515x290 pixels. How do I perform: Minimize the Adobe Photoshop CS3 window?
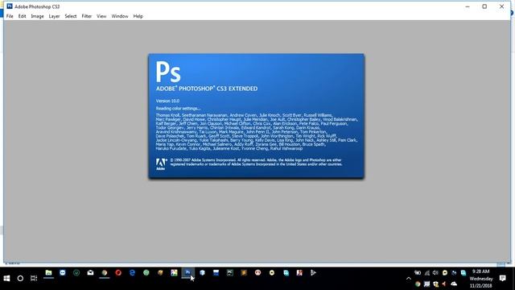point(468,6)
